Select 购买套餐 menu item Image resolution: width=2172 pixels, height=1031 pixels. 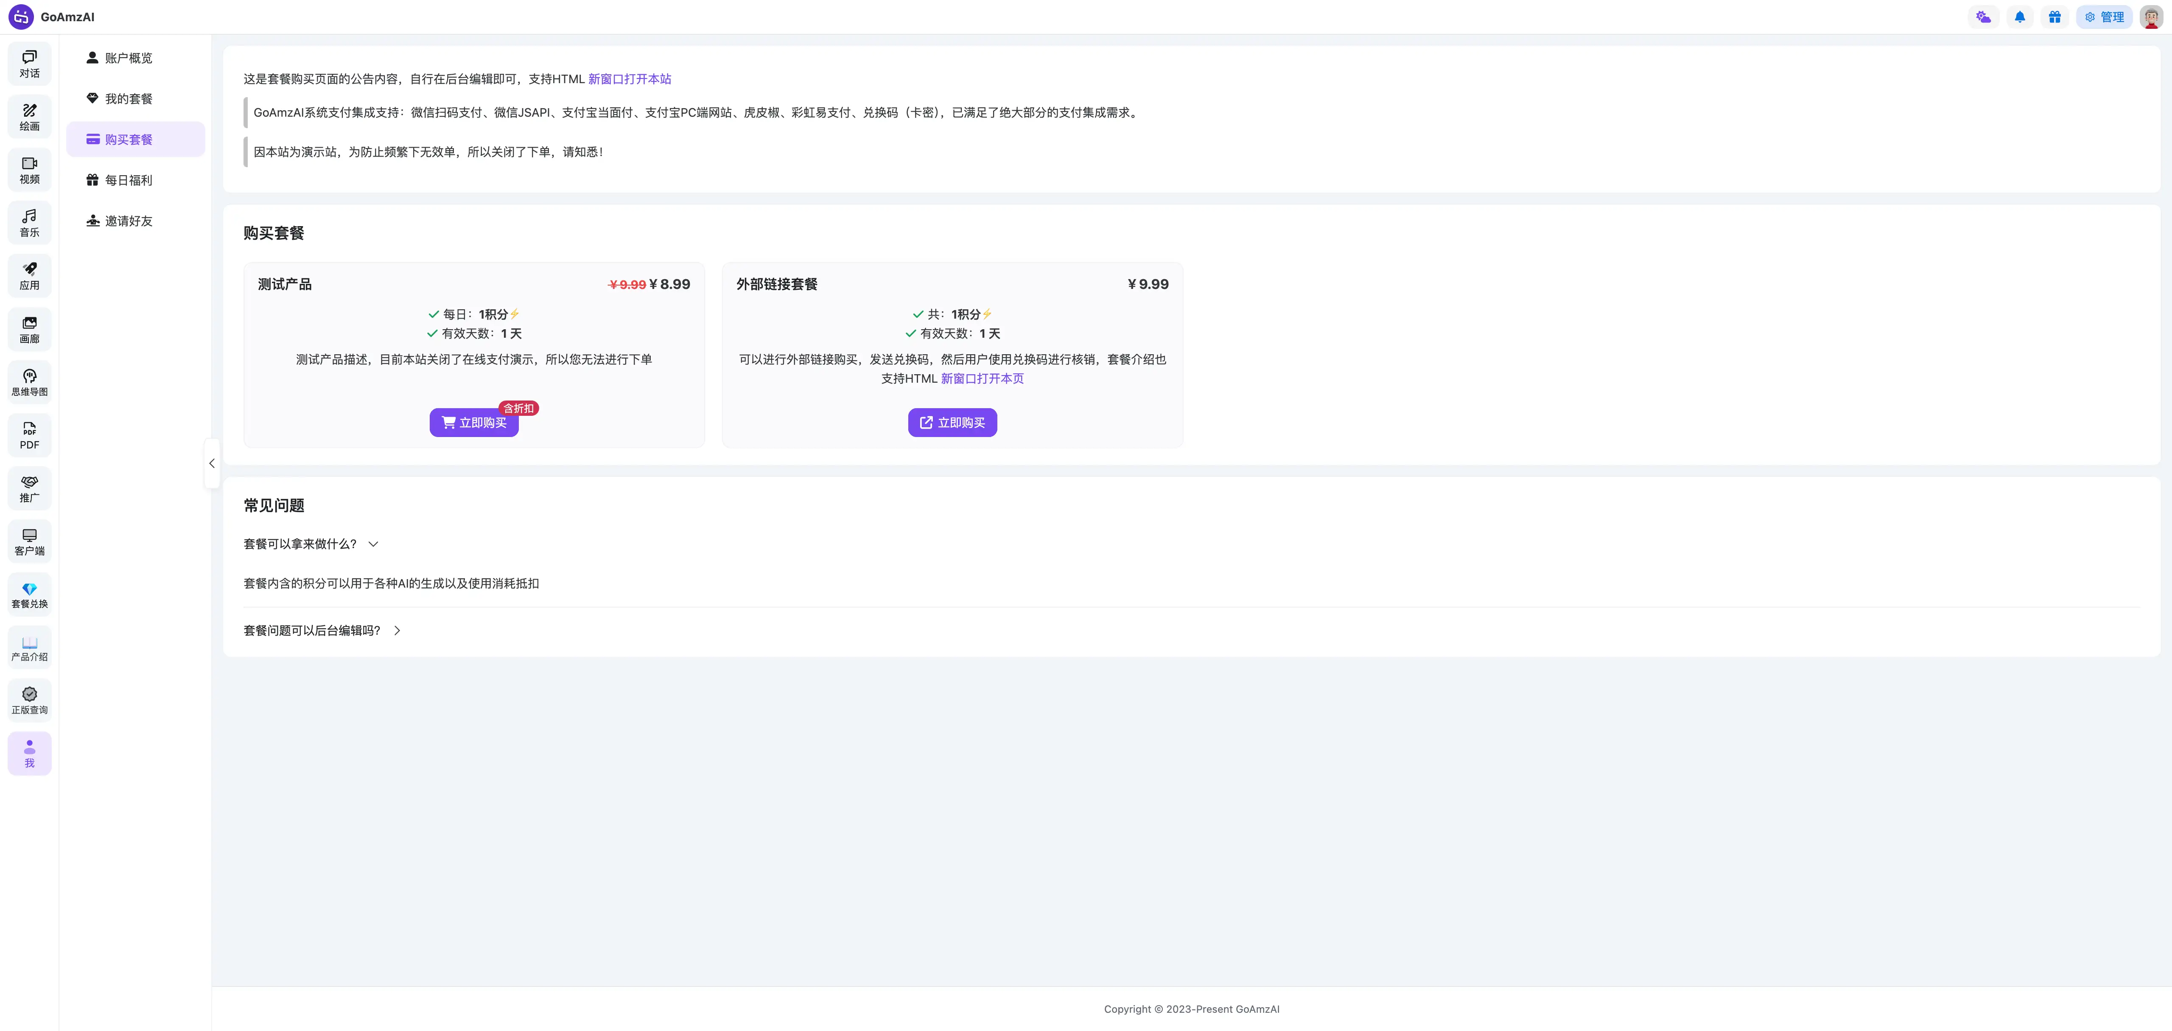pos(136,139)
